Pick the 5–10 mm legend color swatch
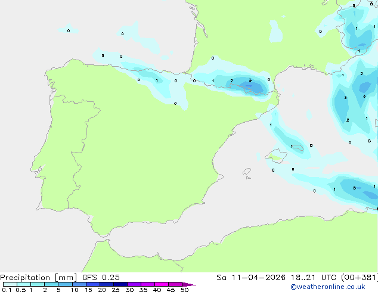The width and height of the screenshot is (378, 292). click(65, 284)
